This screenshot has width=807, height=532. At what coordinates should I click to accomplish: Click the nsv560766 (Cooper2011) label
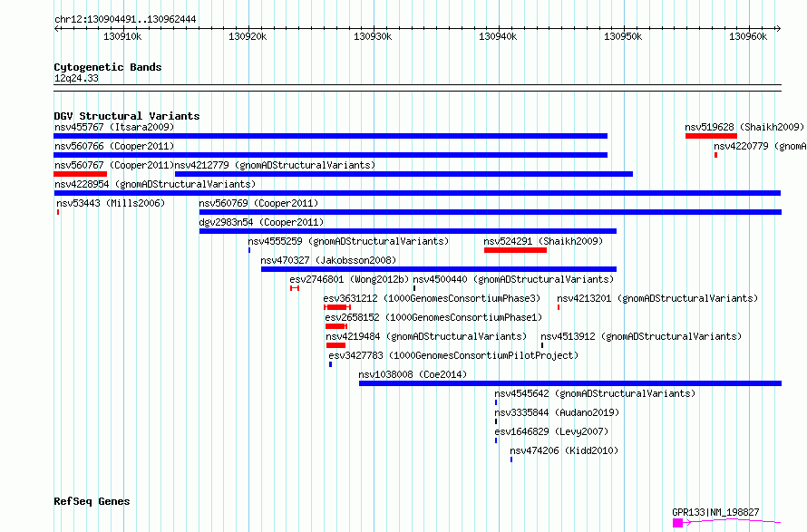pyautogui.click(x=114, y=146)
